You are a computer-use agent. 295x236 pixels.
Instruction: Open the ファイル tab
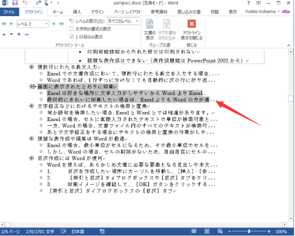(x=9, y=12)
